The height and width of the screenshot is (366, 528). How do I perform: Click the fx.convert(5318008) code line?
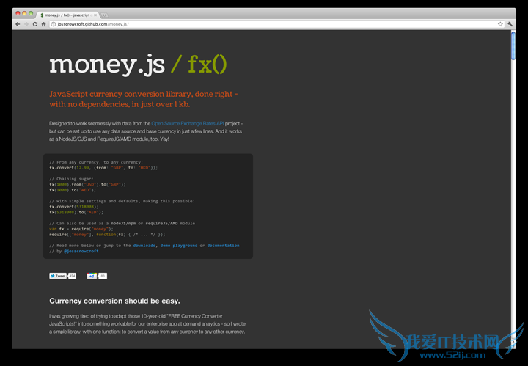tap(74, 207)
